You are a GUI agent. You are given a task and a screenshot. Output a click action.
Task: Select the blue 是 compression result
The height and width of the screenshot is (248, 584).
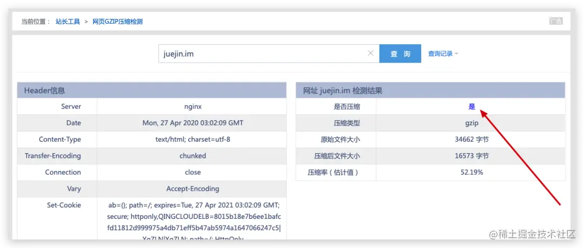(472, 107)
